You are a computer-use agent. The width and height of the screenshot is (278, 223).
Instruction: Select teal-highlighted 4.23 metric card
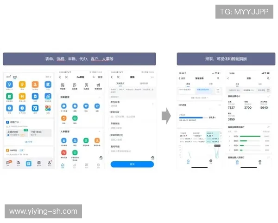[212, 138]
